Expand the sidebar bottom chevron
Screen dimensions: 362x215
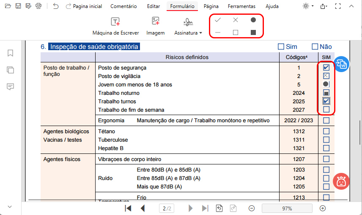pos(10,207)
